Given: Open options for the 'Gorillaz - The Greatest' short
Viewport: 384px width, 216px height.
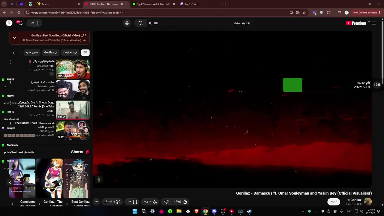Looking at the screenshot, I should pyautogui.click(x=40, y=203).
